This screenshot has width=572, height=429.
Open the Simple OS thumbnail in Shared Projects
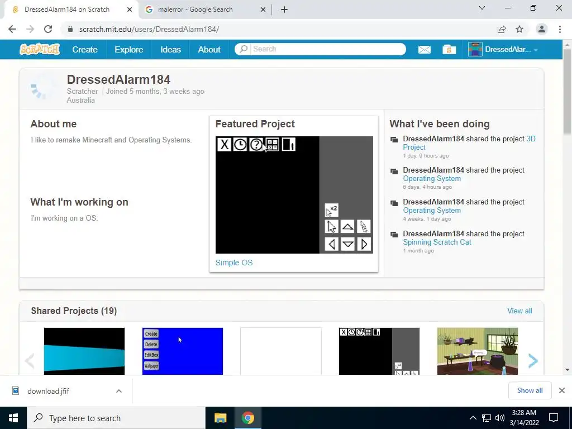(379, 351)
